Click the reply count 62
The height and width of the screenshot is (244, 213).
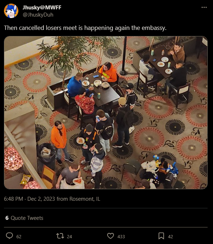[19, 237]
